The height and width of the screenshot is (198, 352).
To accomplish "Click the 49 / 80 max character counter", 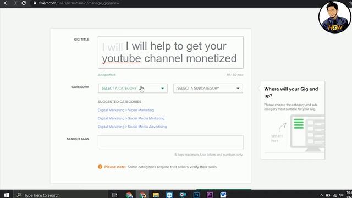I will 235,75.
